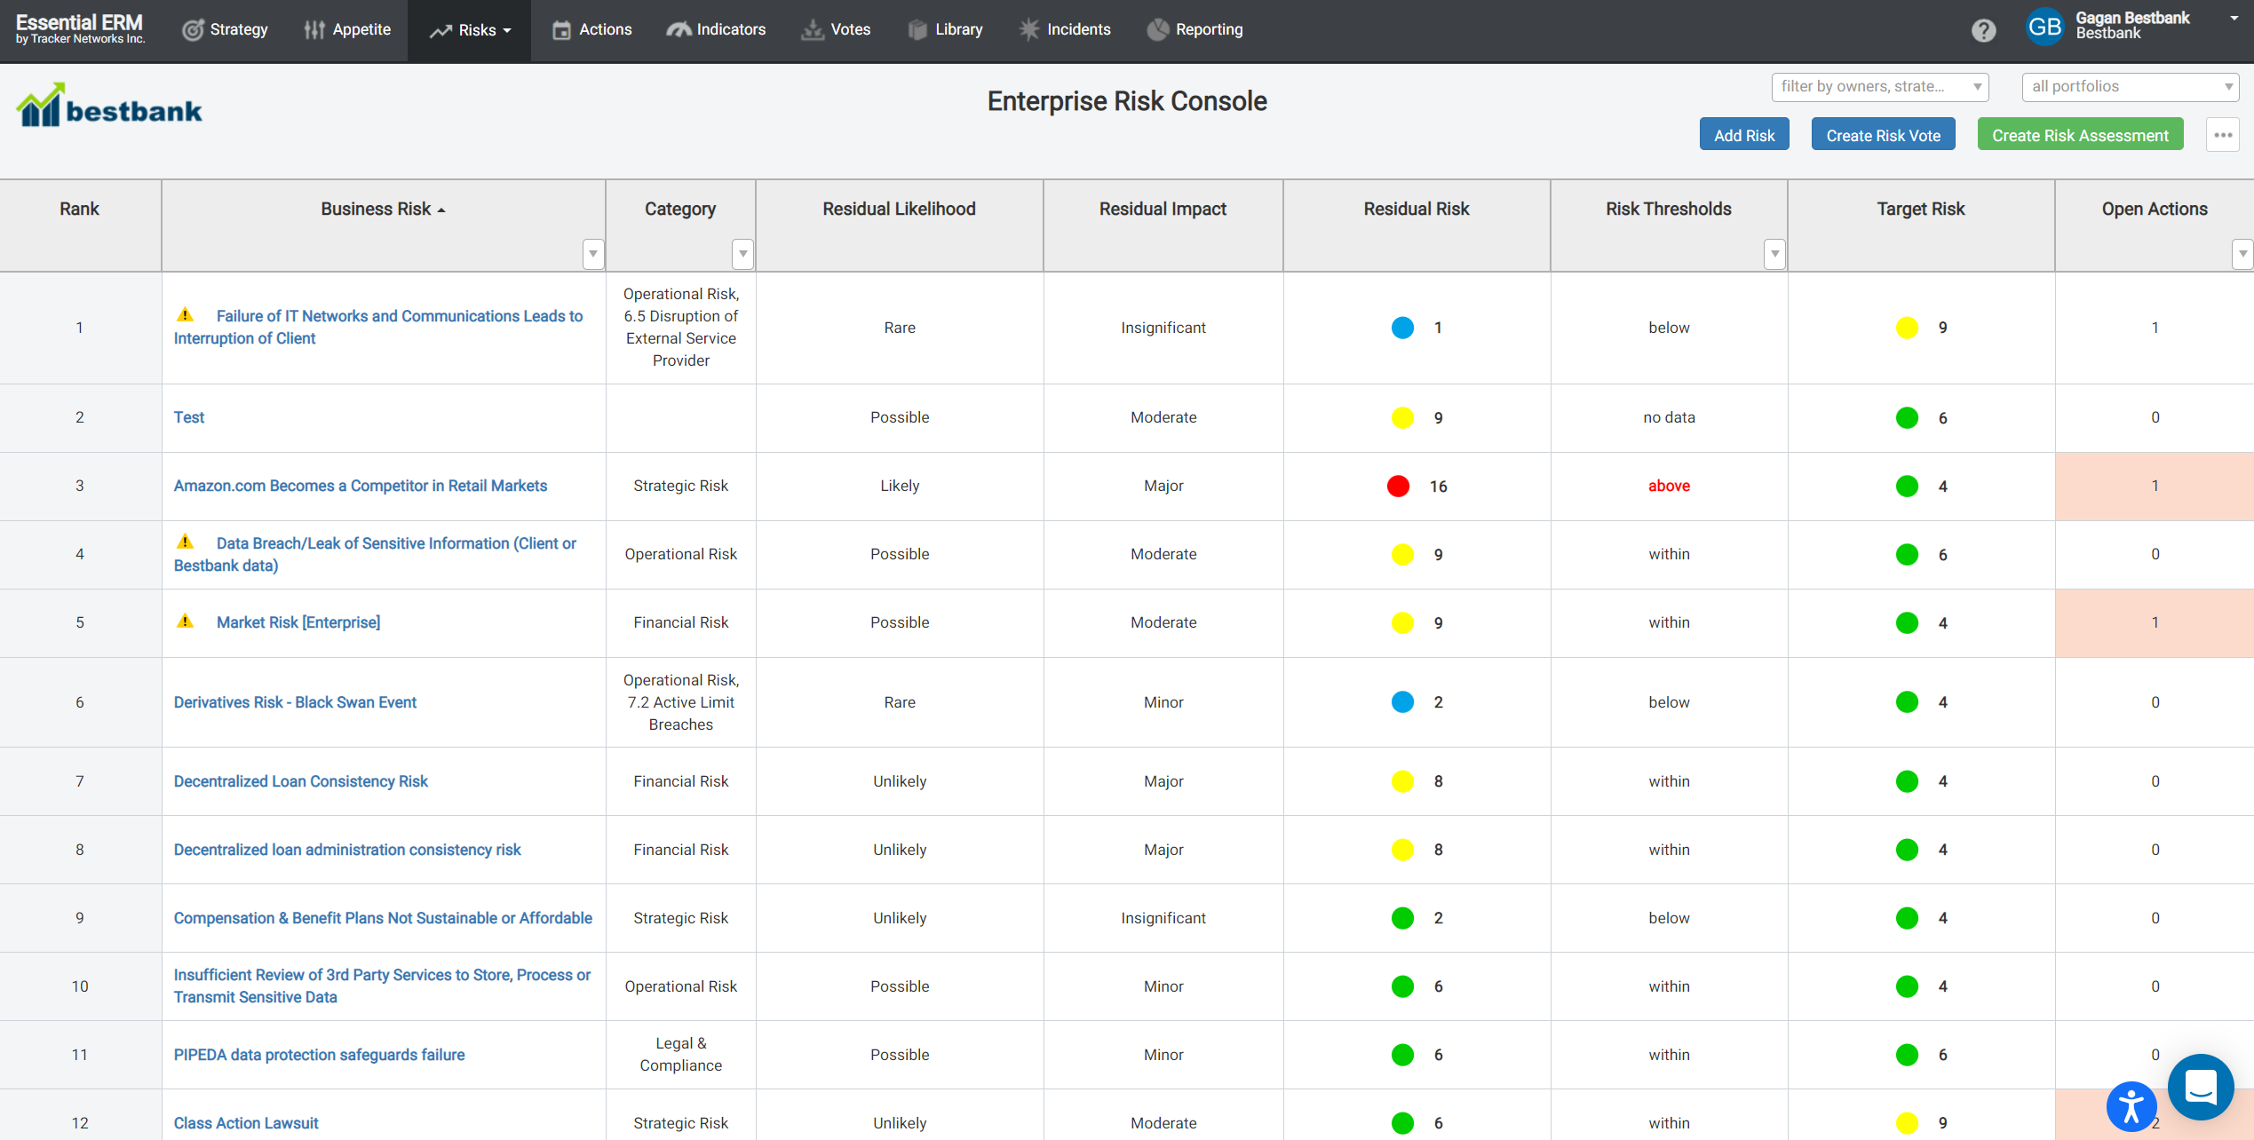Open the Help question mark icon

1985,29
